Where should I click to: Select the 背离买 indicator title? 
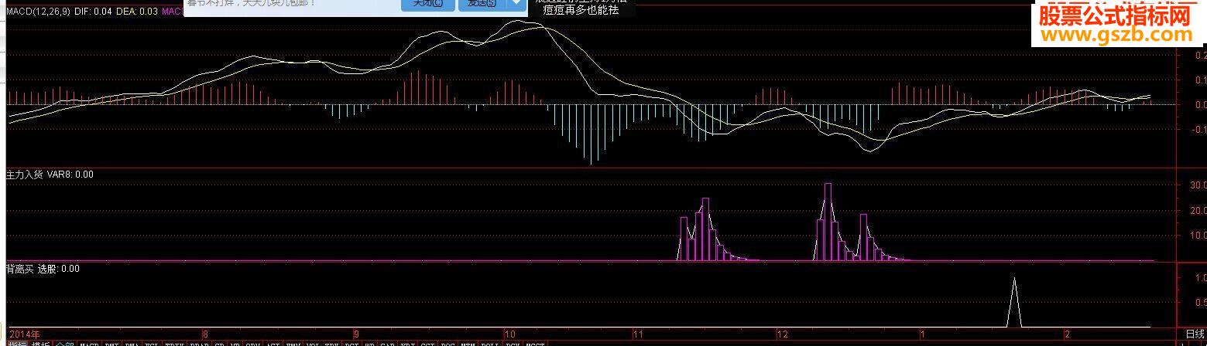(x=20, y=269)
